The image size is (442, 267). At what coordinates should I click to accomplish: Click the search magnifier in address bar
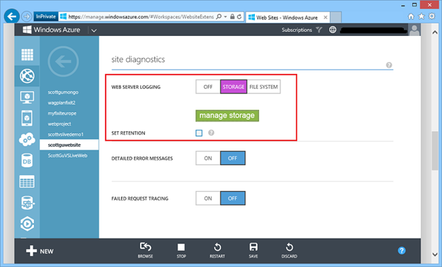[x=219, y=17]
